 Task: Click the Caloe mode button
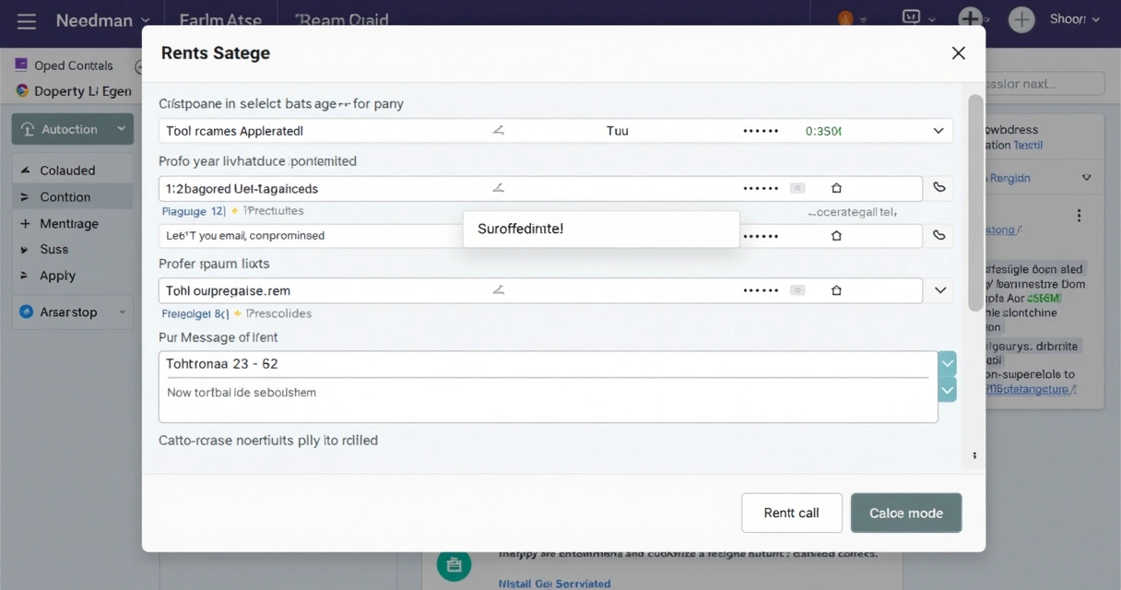(x=906, y=513)
